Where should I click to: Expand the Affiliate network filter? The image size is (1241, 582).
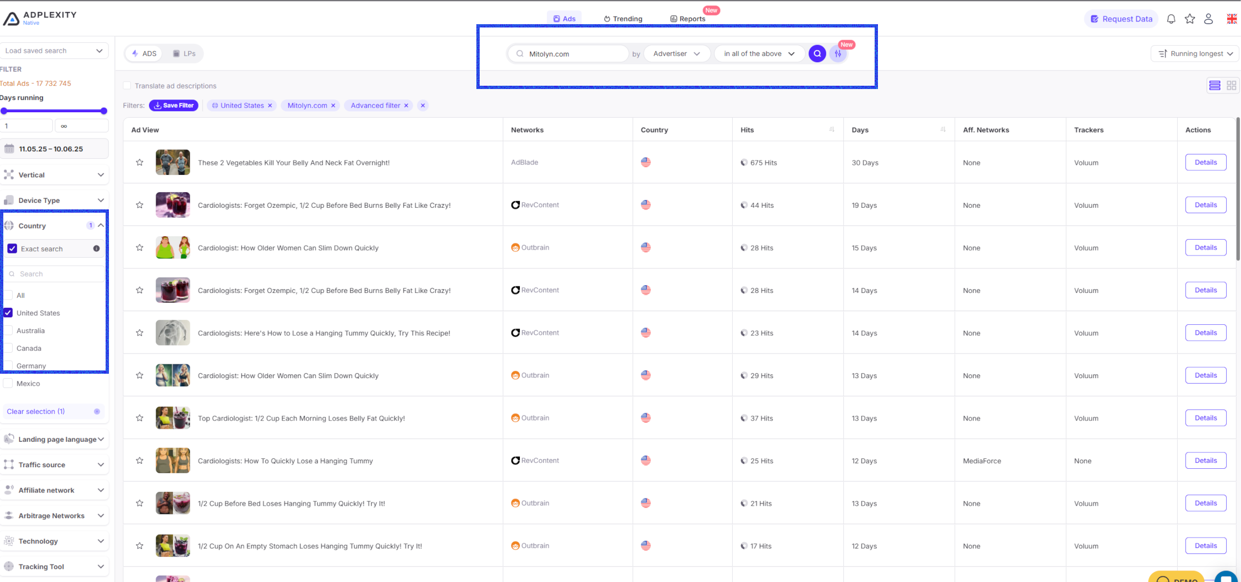click(x=54, y=490)
